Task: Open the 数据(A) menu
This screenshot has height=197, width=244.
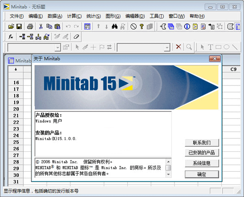Action: tap(55, 16)
